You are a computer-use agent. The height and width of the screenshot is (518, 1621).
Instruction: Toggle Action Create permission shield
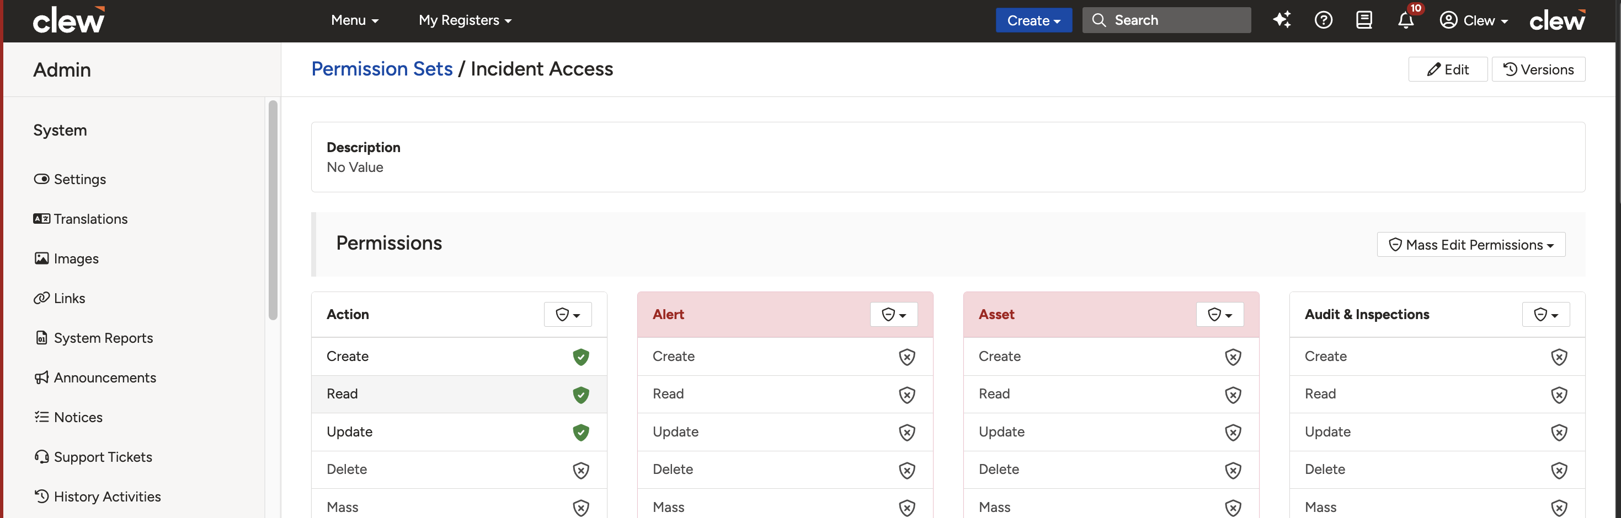581,357
